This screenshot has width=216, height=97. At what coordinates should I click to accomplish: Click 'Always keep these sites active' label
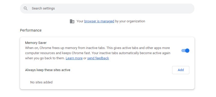click(48, 70)
